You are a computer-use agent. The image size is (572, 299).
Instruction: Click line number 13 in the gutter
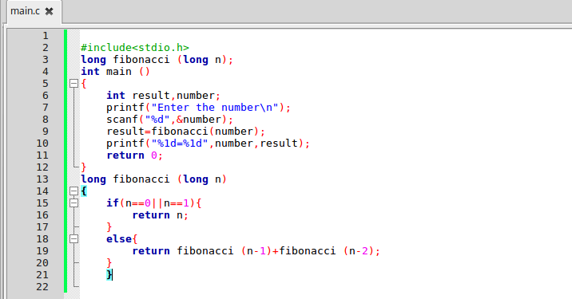click(42, 179)
